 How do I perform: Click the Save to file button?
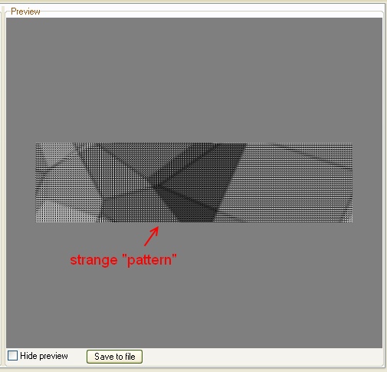114,357
